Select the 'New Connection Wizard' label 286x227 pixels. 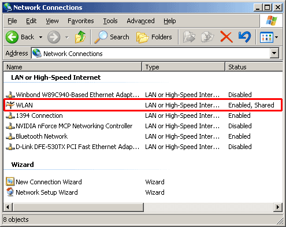click(x=49, y=182)
